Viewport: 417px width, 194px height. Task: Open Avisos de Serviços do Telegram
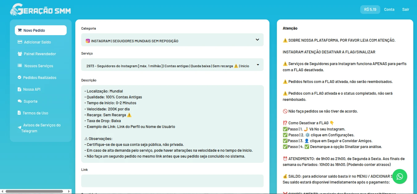tap(41, 128)
